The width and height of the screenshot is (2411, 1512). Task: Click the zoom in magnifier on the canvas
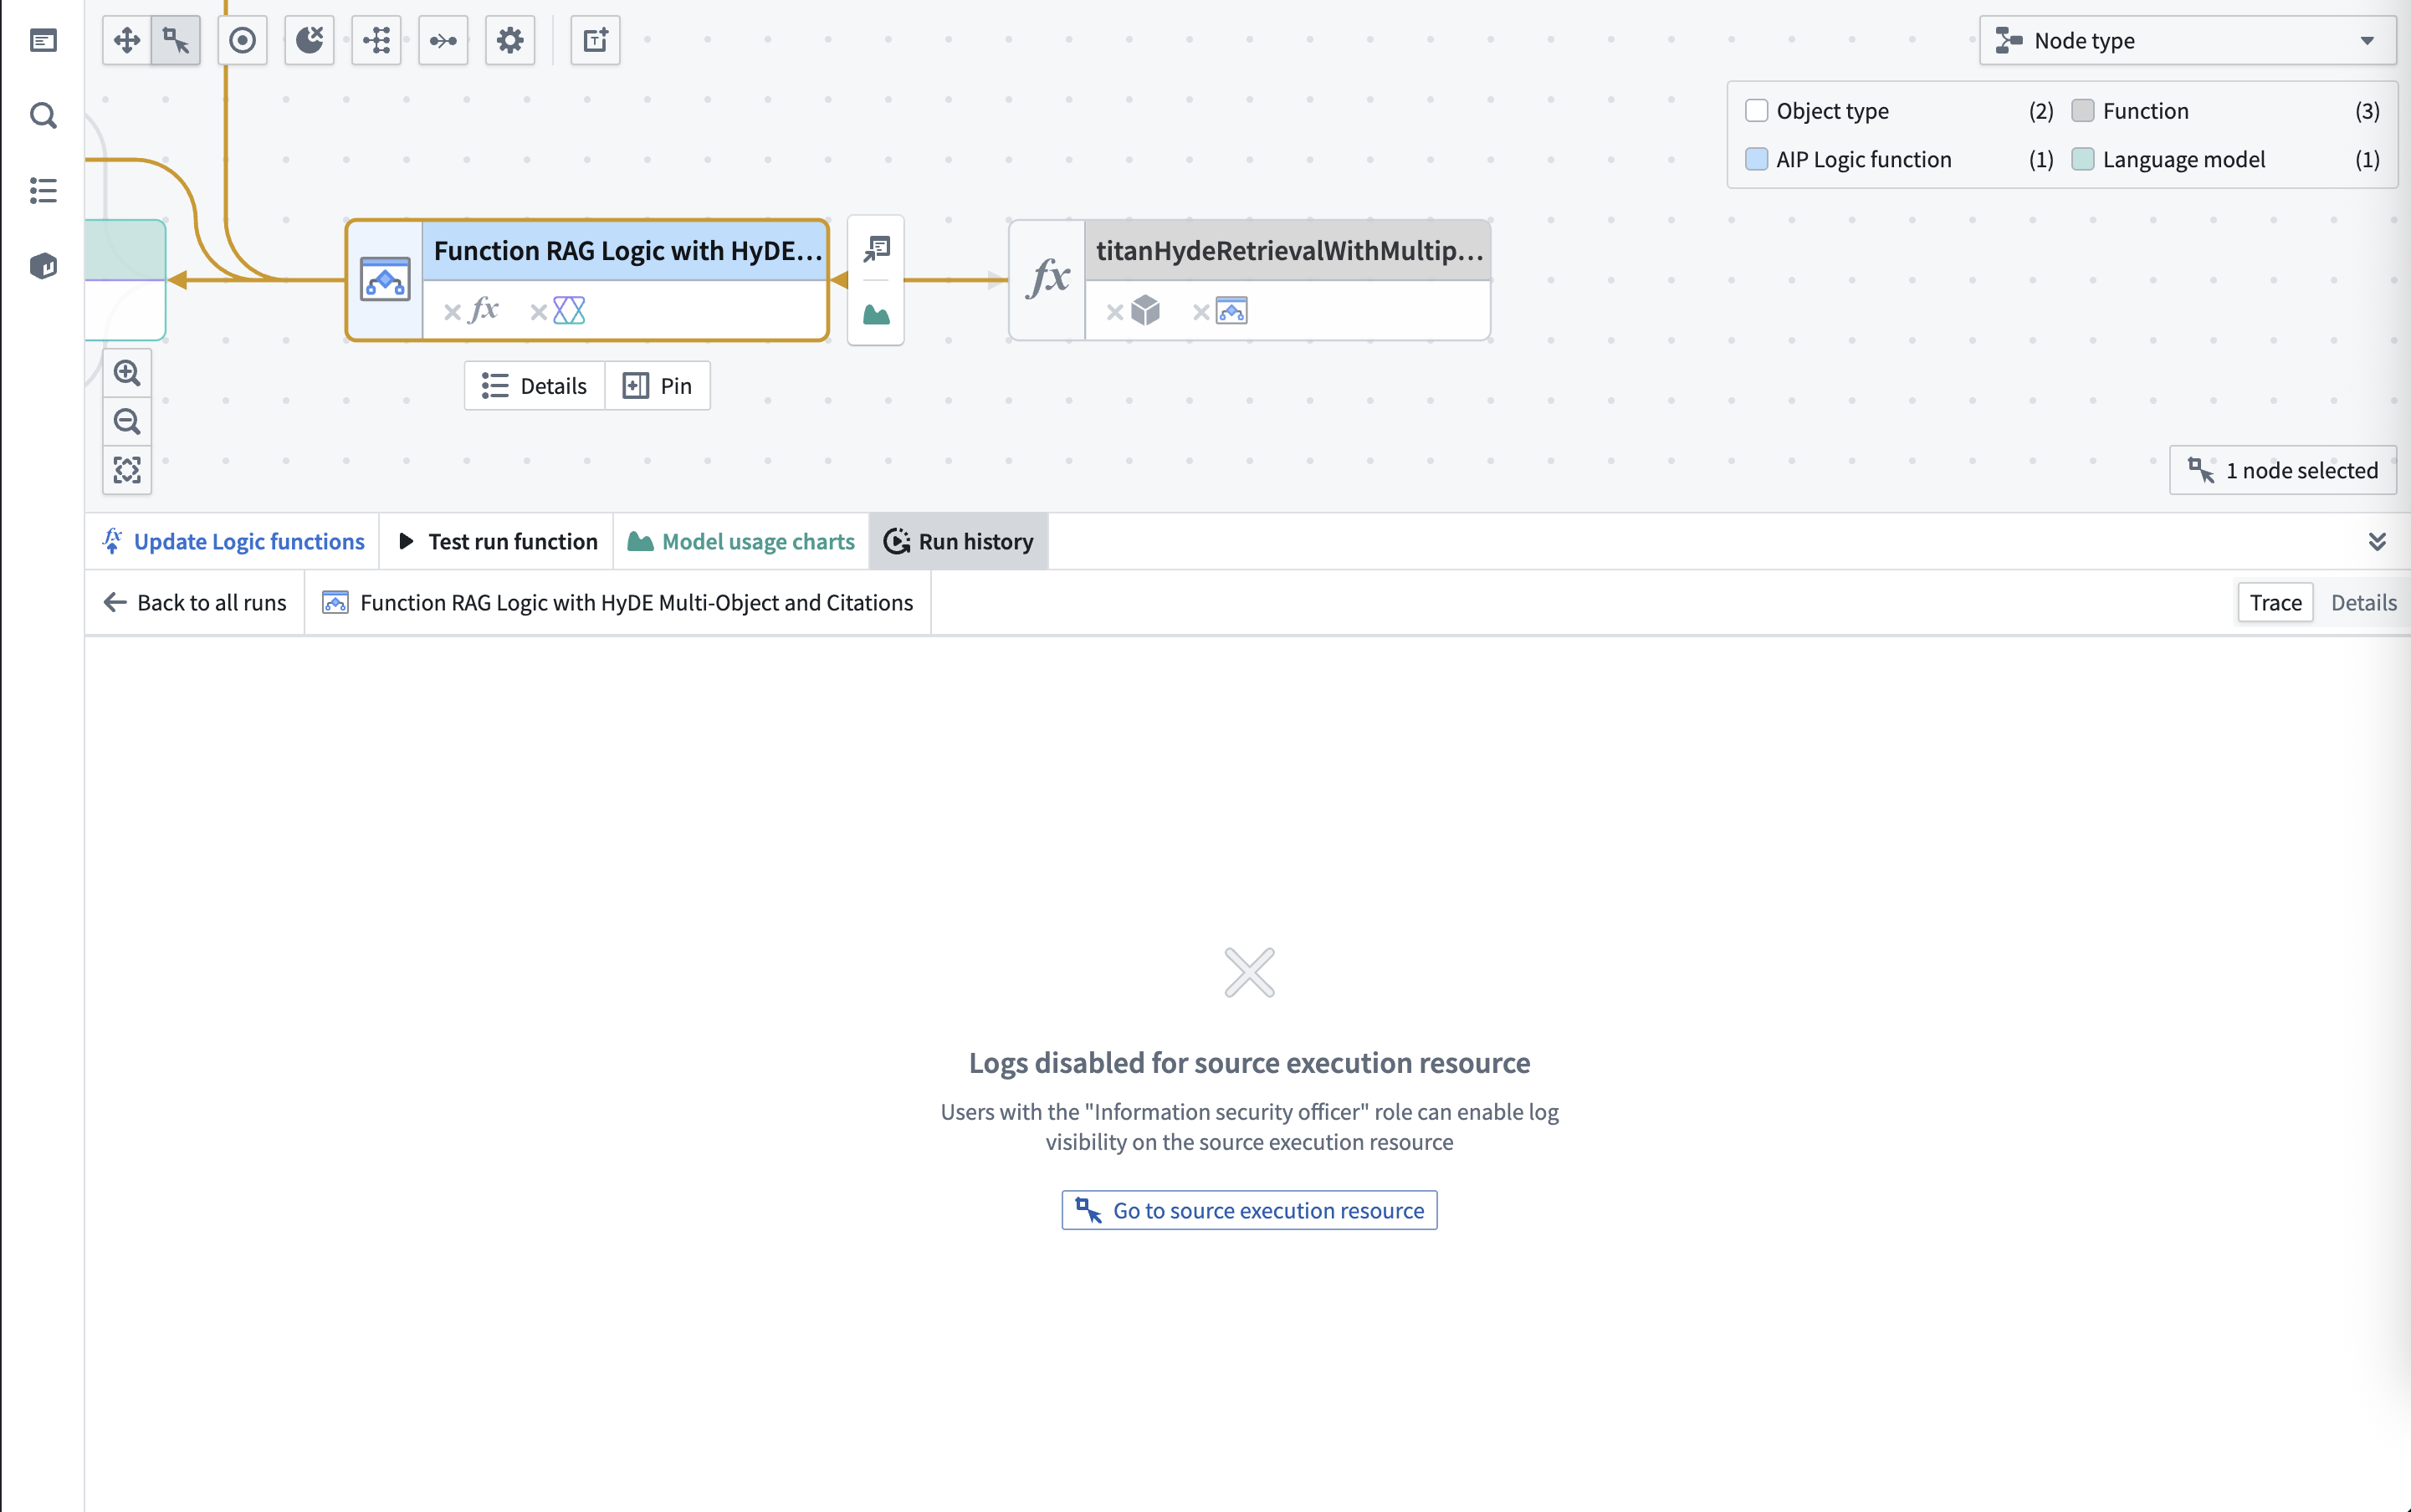126,371
